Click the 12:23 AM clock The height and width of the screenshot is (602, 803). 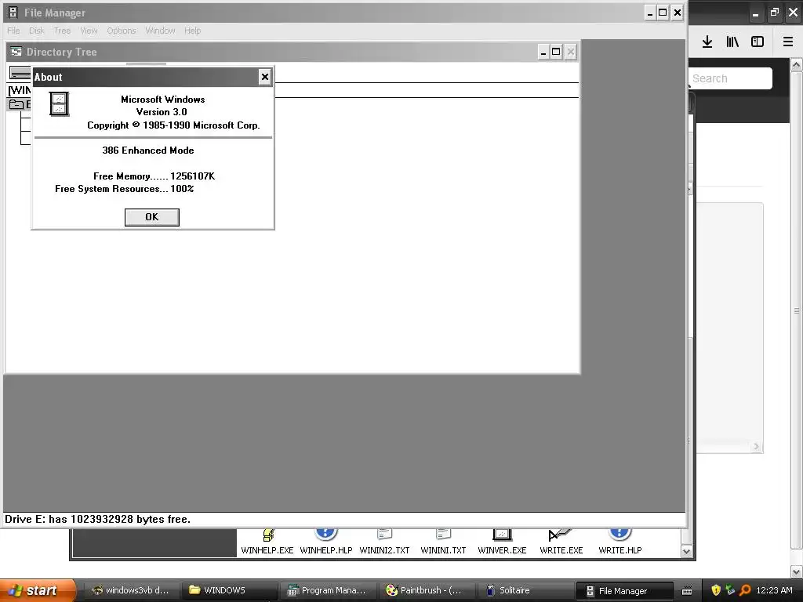pos(774,590)
